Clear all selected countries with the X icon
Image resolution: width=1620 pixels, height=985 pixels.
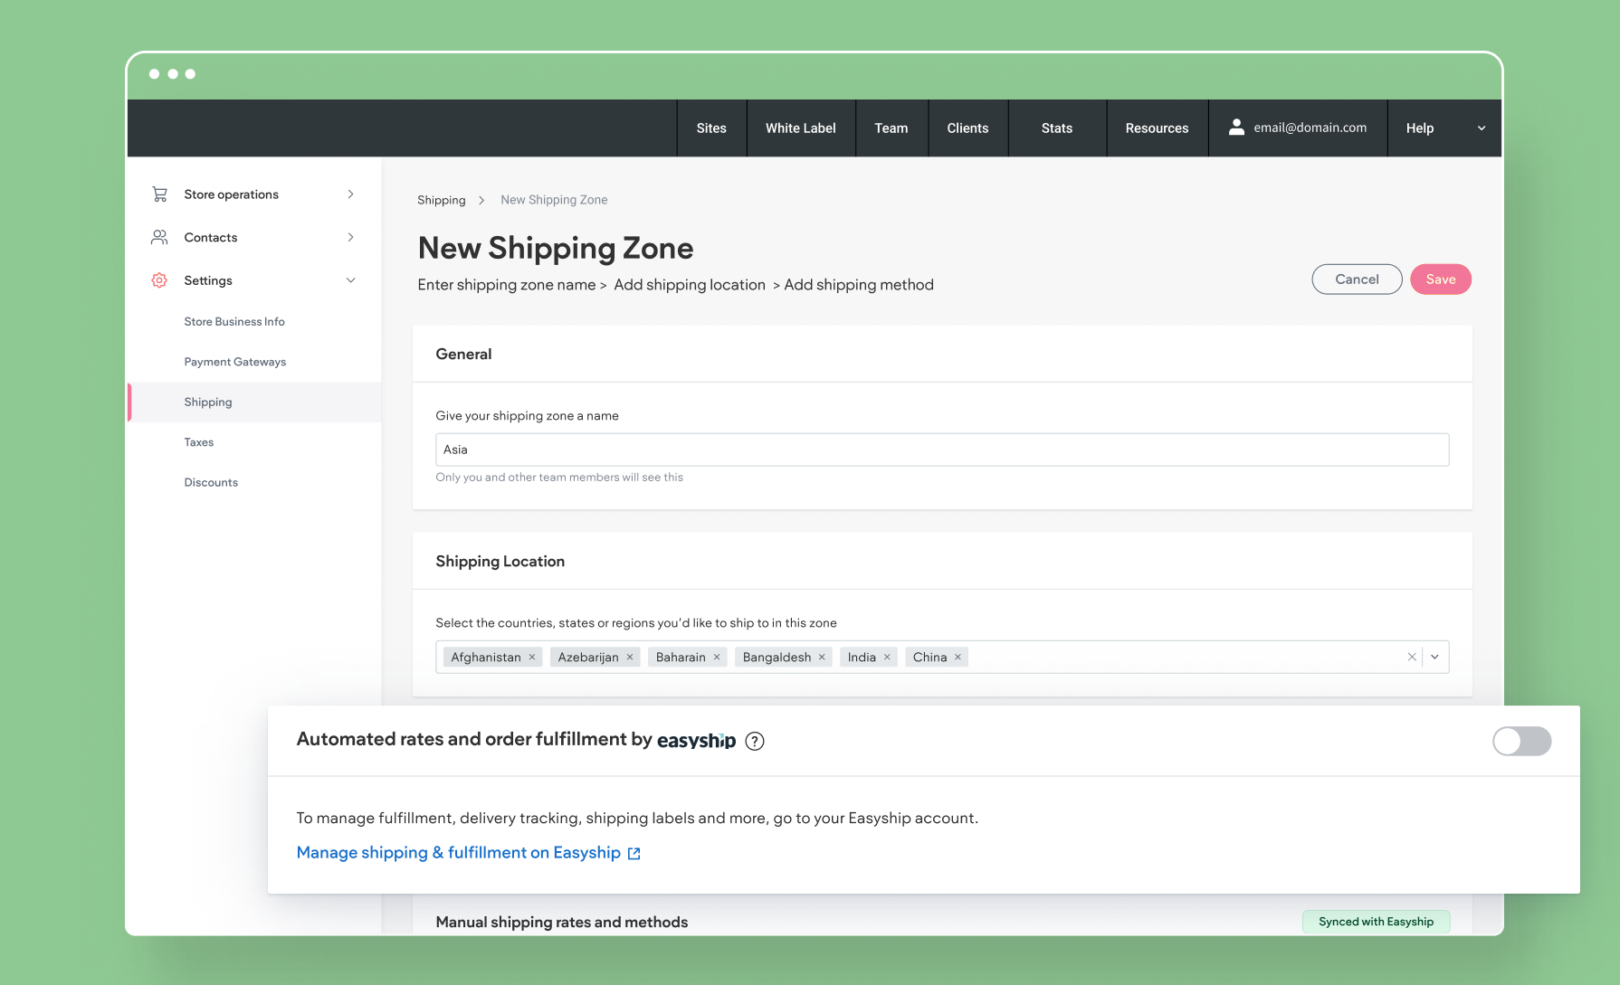pyautogui.click(x=1411, y=657)
